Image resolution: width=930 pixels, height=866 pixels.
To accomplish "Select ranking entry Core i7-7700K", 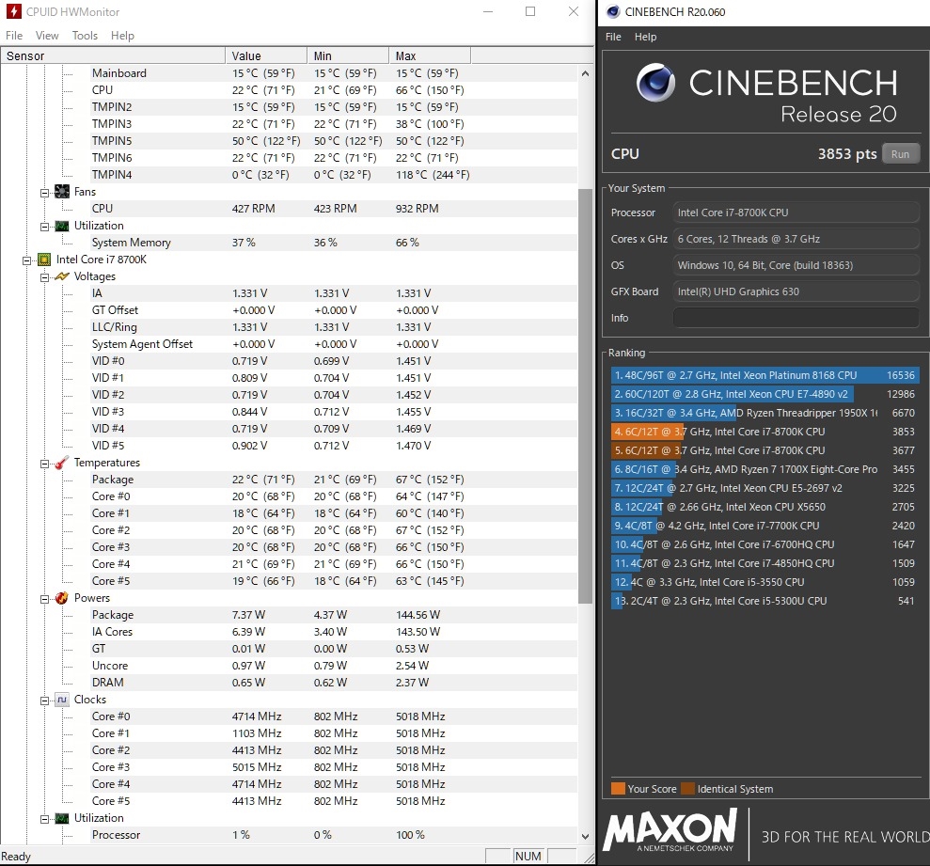I will click(x=765, y=526).
